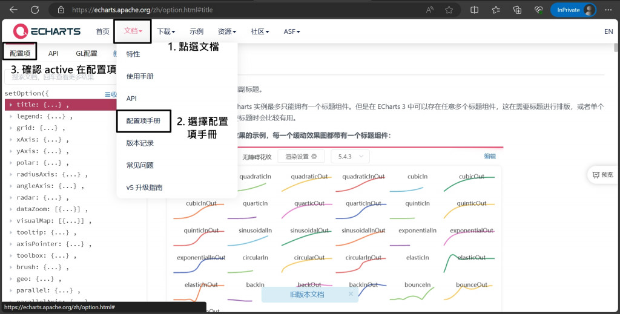Click the quarticInOut easing chart
620x314 pixels.
tap(361, 210)
